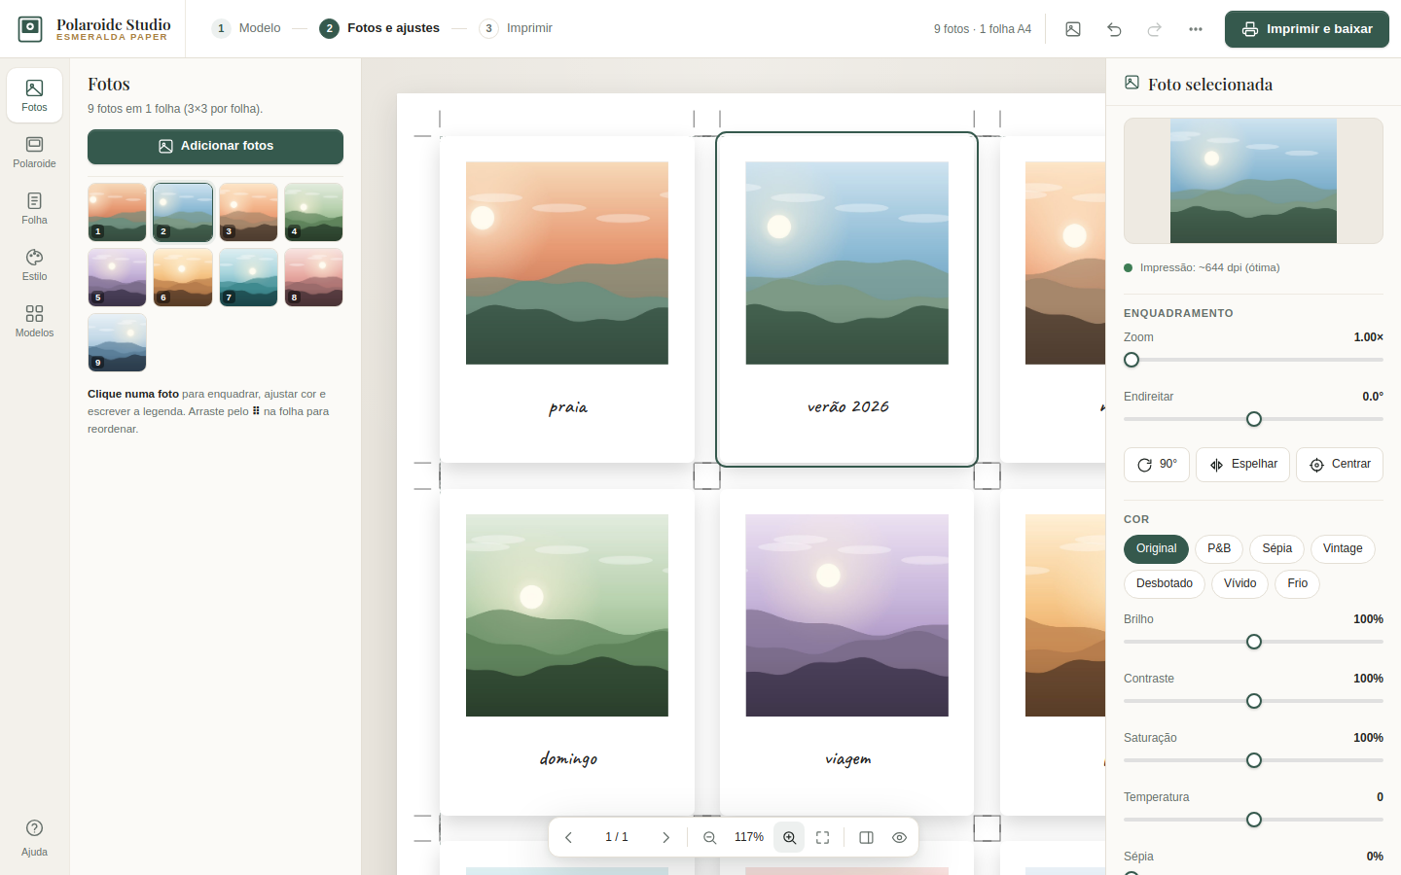Open Ajuda help
This screenshot has height=875, width=1401.
34,836
